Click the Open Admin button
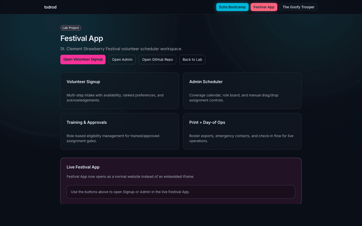This screenshot has width=362, height=226. (122, 60)
